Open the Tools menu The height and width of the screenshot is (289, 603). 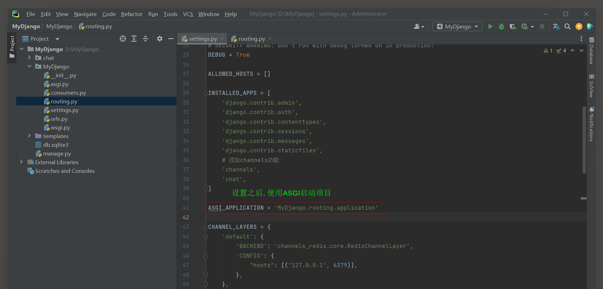coord(170,14)
